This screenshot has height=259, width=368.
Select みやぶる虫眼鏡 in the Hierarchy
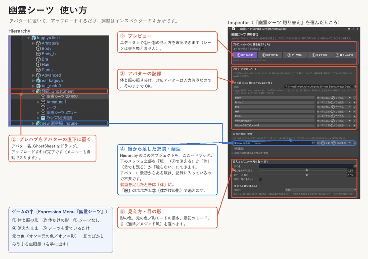(x=59, y=118)
